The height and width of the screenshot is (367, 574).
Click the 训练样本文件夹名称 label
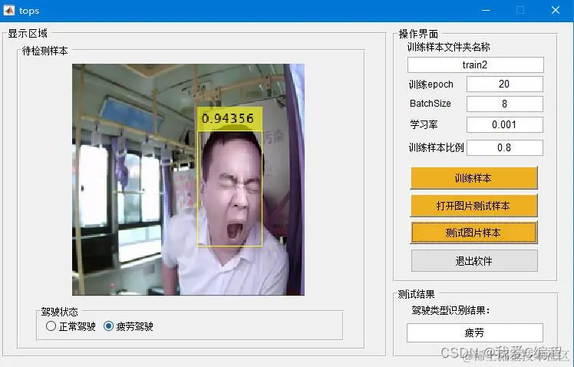coord(448,47)
